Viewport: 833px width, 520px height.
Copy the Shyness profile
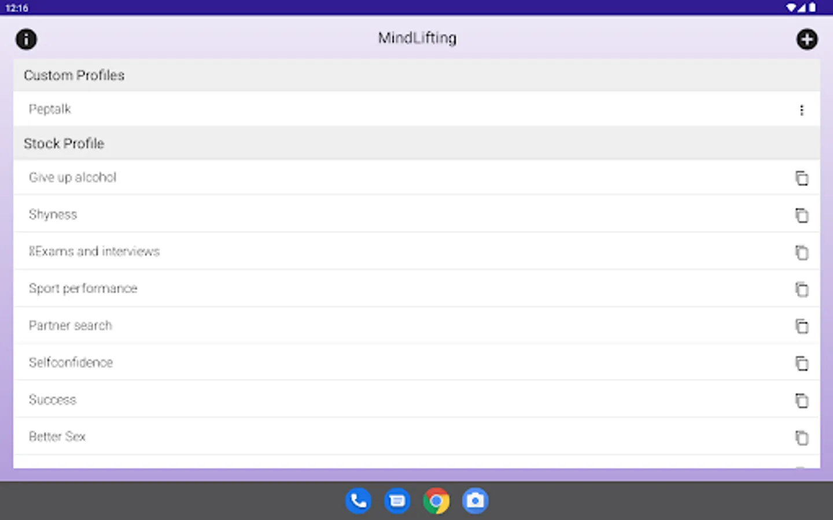click(801, 215)
